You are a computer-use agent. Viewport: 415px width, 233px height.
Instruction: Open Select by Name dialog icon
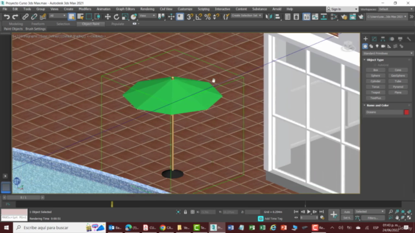point(80,17)
